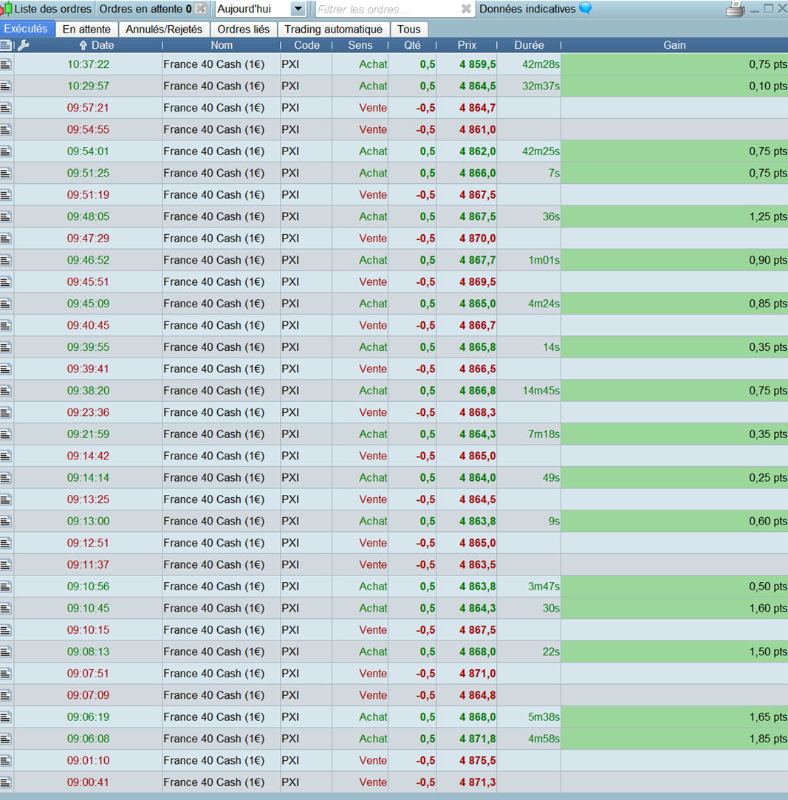788x800 pixels.
Task: Sort by the Qté column header
Action: click(x=412, y=45)
